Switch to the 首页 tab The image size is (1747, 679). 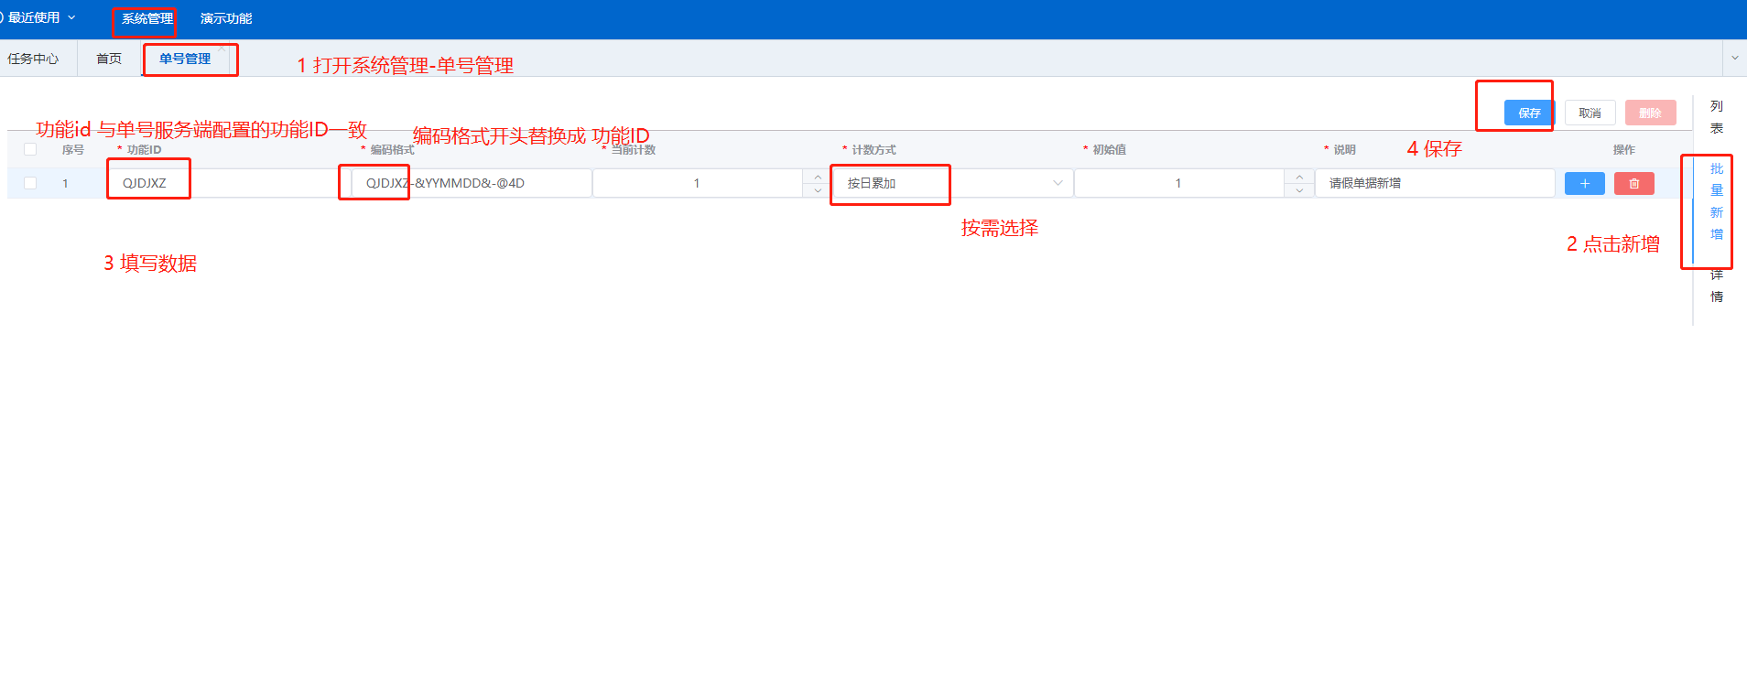pos(109,59)
